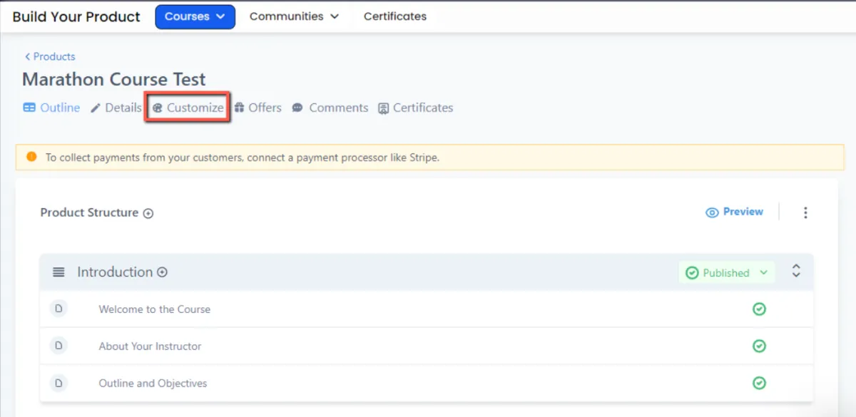This screenshot has height=417, width=856.
Task: Add lesson with Introduction plus icon
Action: pos(163,272)
